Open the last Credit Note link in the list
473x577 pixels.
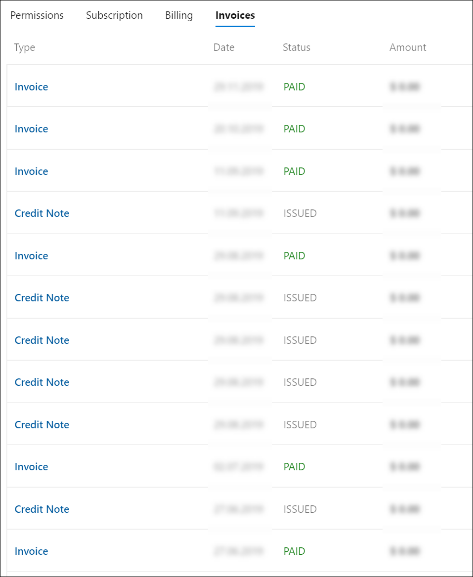coord(42,509)
